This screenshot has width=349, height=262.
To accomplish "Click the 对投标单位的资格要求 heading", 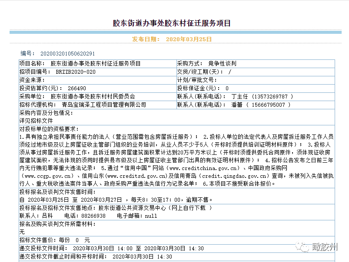I will click(48, 129).
